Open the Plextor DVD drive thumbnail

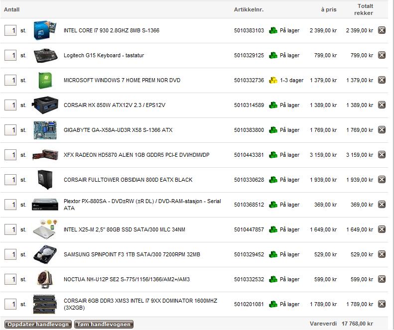click(45, 205)
